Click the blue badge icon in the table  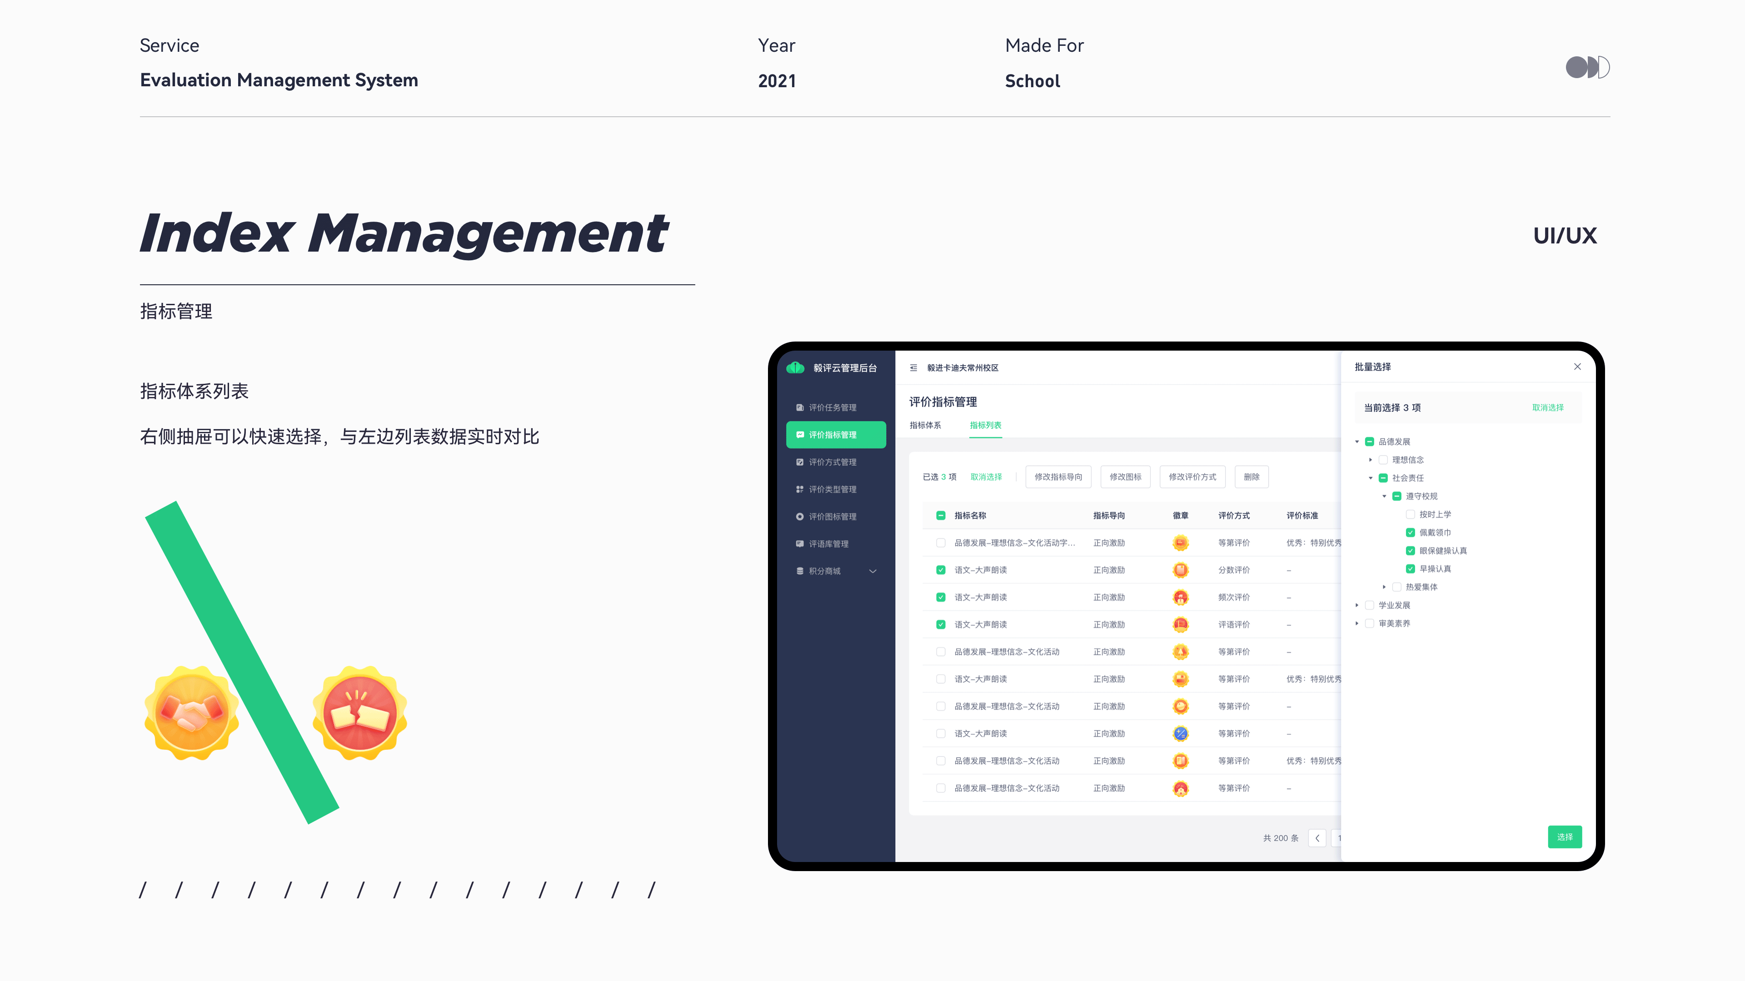pos(1180,733)
